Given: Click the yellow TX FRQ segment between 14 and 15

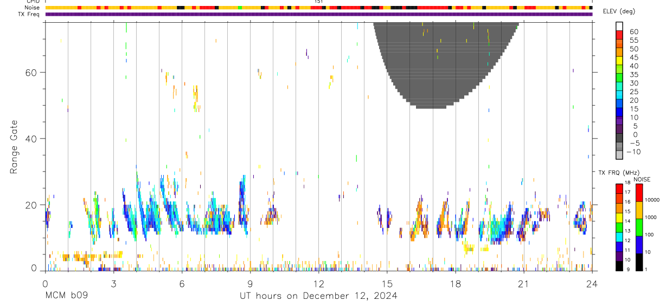Looking at the screenshot, I should tap(619, 217).
